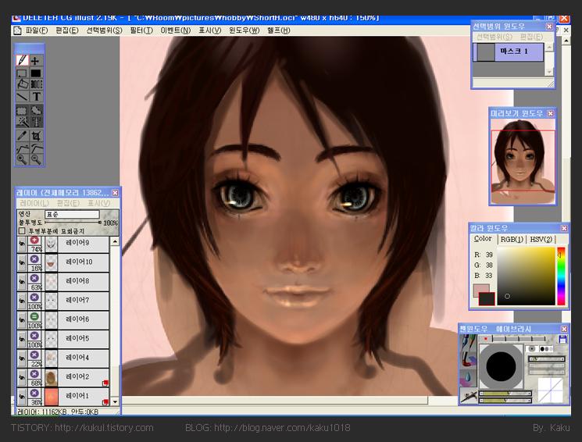
Task: Toggle visibility of 레이어8
Action: 22,282
